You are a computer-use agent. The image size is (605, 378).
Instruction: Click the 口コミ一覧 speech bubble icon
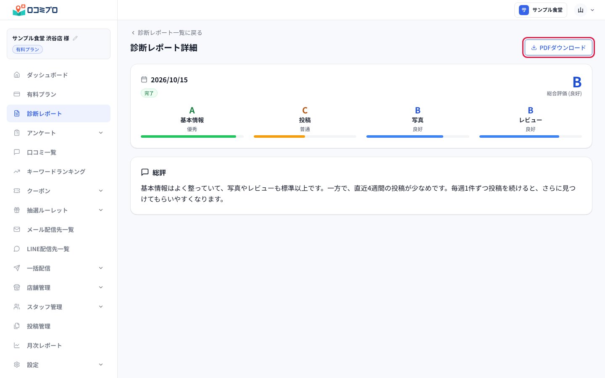click(17, 152)
